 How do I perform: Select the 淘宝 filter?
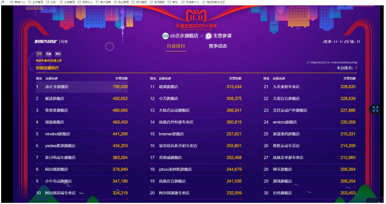58,54
